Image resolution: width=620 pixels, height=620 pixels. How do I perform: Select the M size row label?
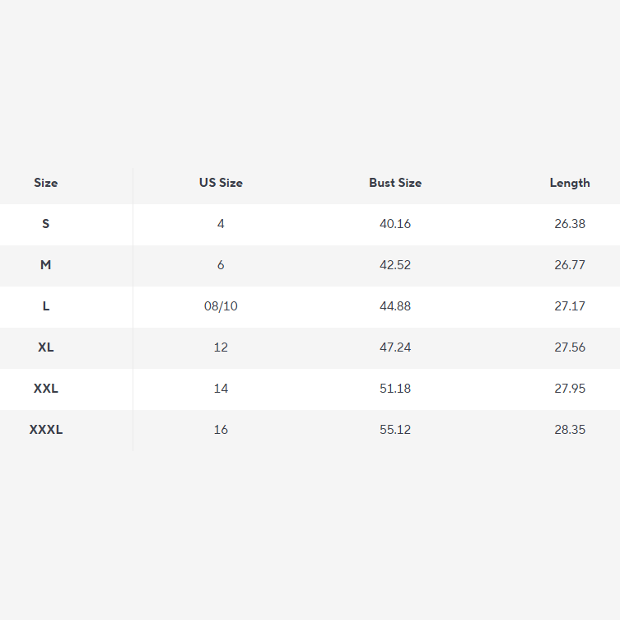[46, 265]
